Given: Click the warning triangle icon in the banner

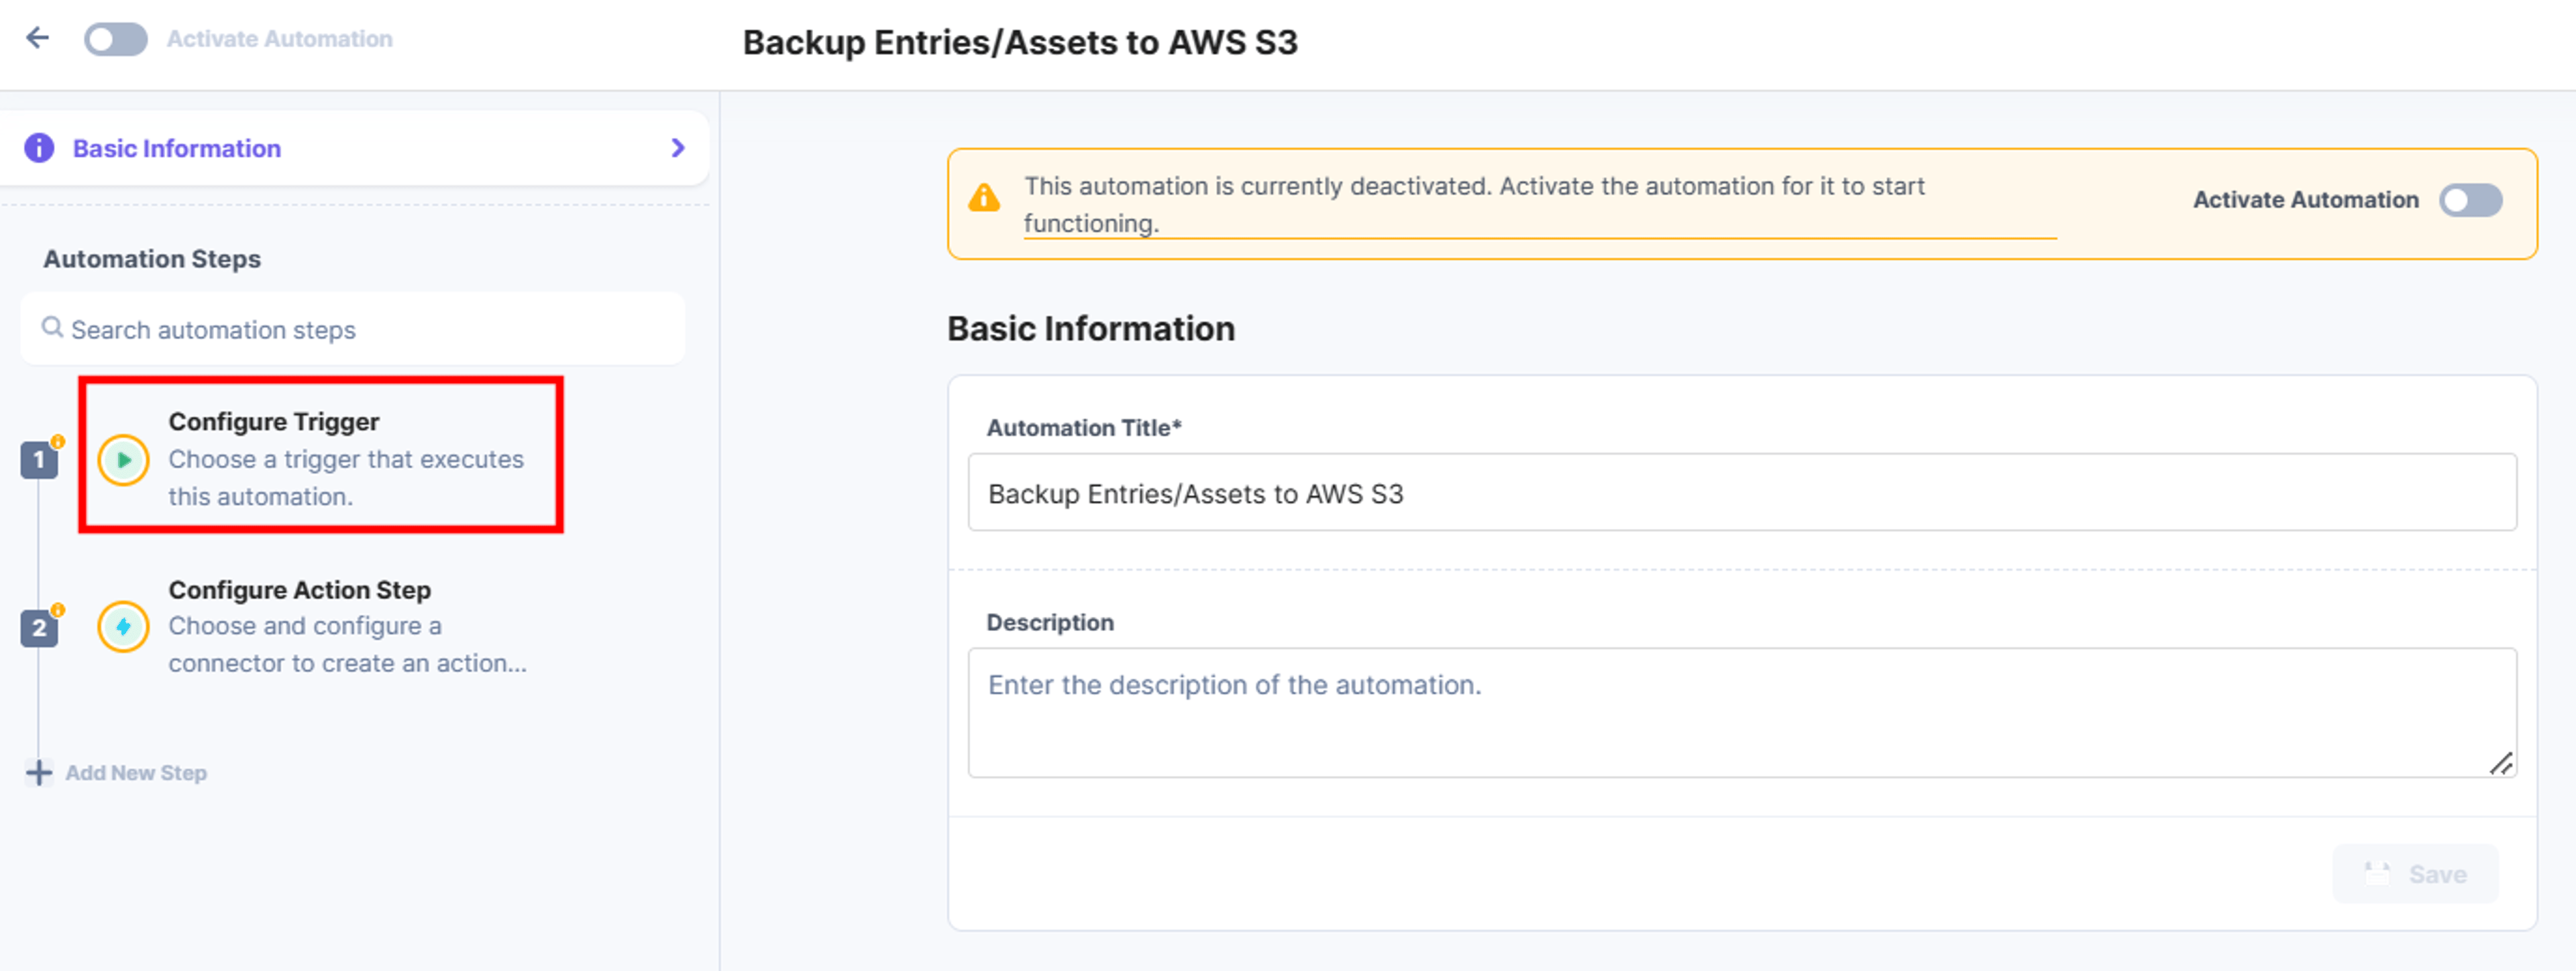Looking at the screenshot, I should click(x=984, y=198).
